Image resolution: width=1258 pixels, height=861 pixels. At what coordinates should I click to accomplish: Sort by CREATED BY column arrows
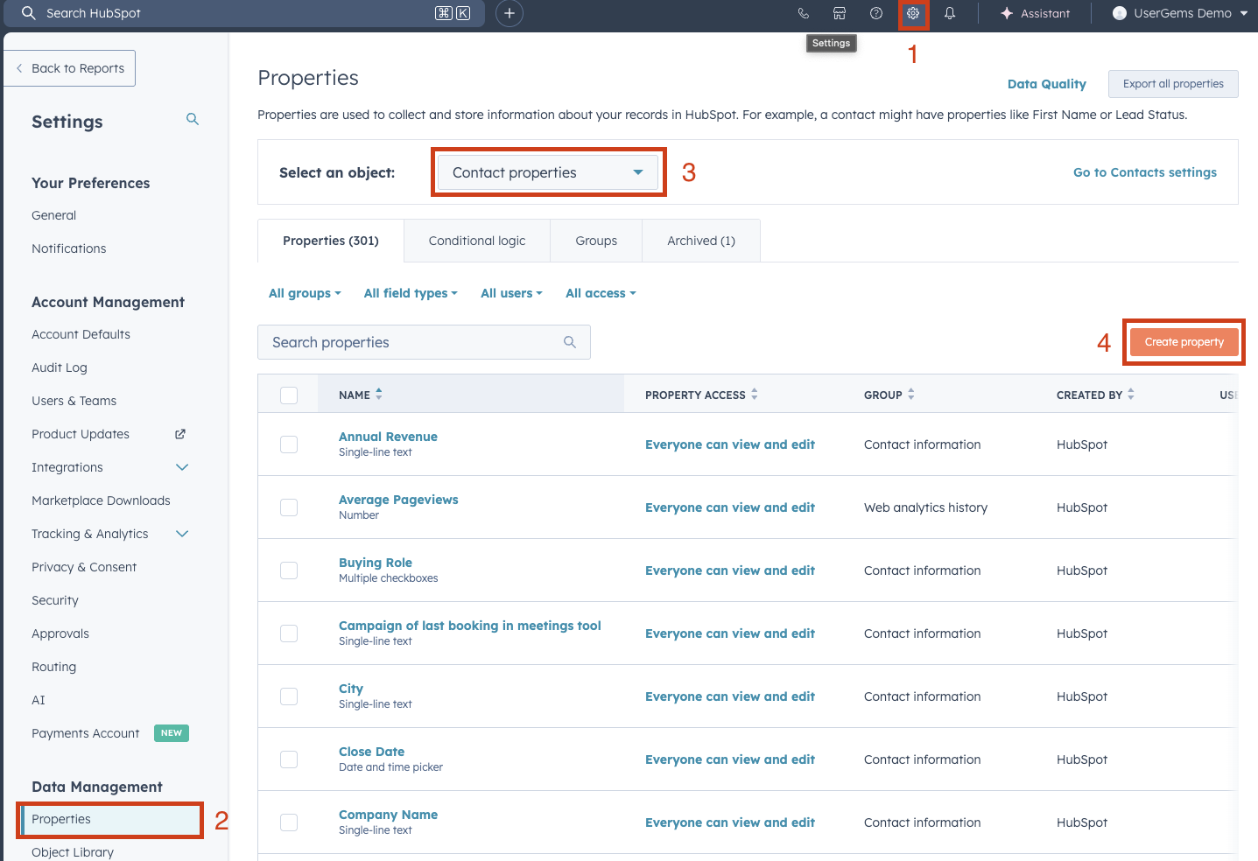point(1131,395)
